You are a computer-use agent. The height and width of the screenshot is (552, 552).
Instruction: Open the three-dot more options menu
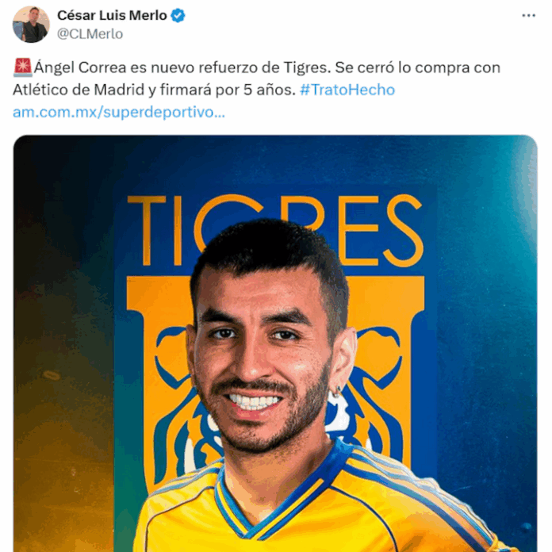pos(528,16)
